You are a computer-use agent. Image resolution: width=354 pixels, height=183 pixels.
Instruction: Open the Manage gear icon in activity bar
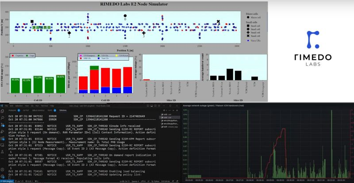2,176
